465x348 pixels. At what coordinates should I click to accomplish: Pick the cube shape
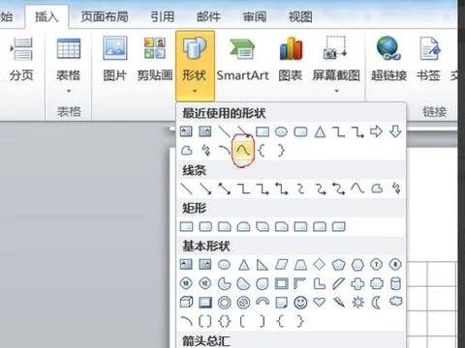[x=186, y=303]
